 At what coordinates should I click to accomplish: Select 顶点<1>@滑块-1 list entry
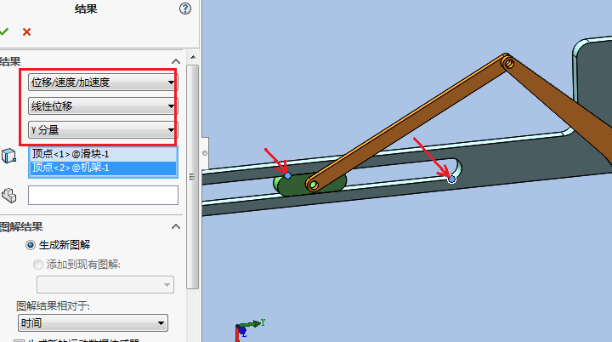pos(103,154)
